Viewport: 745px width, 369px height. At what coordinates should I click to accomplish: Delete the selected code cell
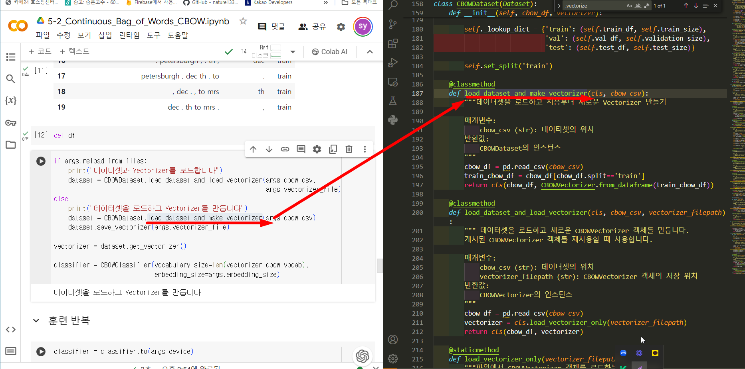(x=349, y=149)
